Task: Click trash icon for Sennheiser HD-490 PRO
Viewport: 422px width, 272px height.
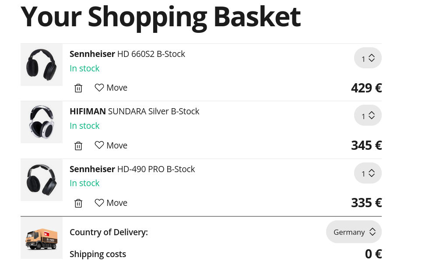Action: pos(78,203)
